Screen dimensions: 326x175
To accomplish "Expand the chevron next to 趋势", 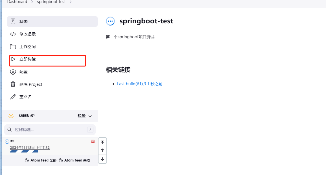I will (90, 116).
